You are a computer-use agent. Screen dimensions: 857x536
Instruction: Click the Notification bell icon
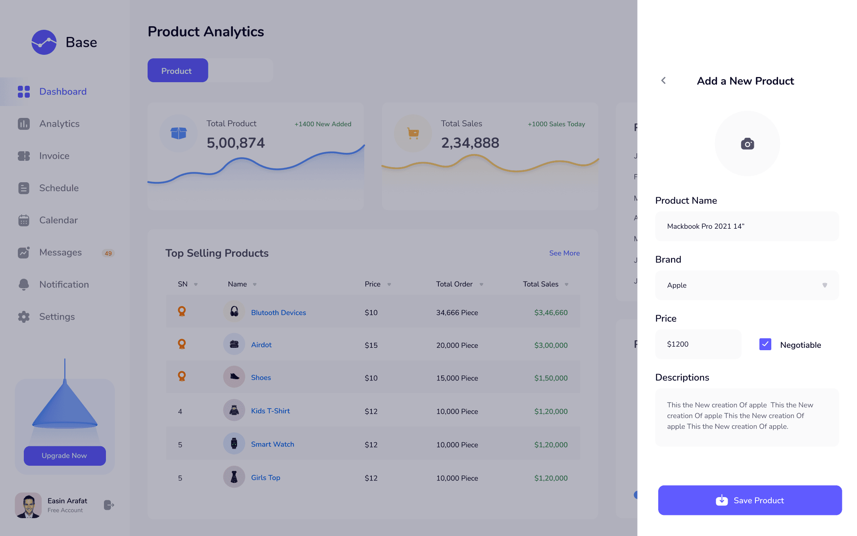[x=24, y=285]
